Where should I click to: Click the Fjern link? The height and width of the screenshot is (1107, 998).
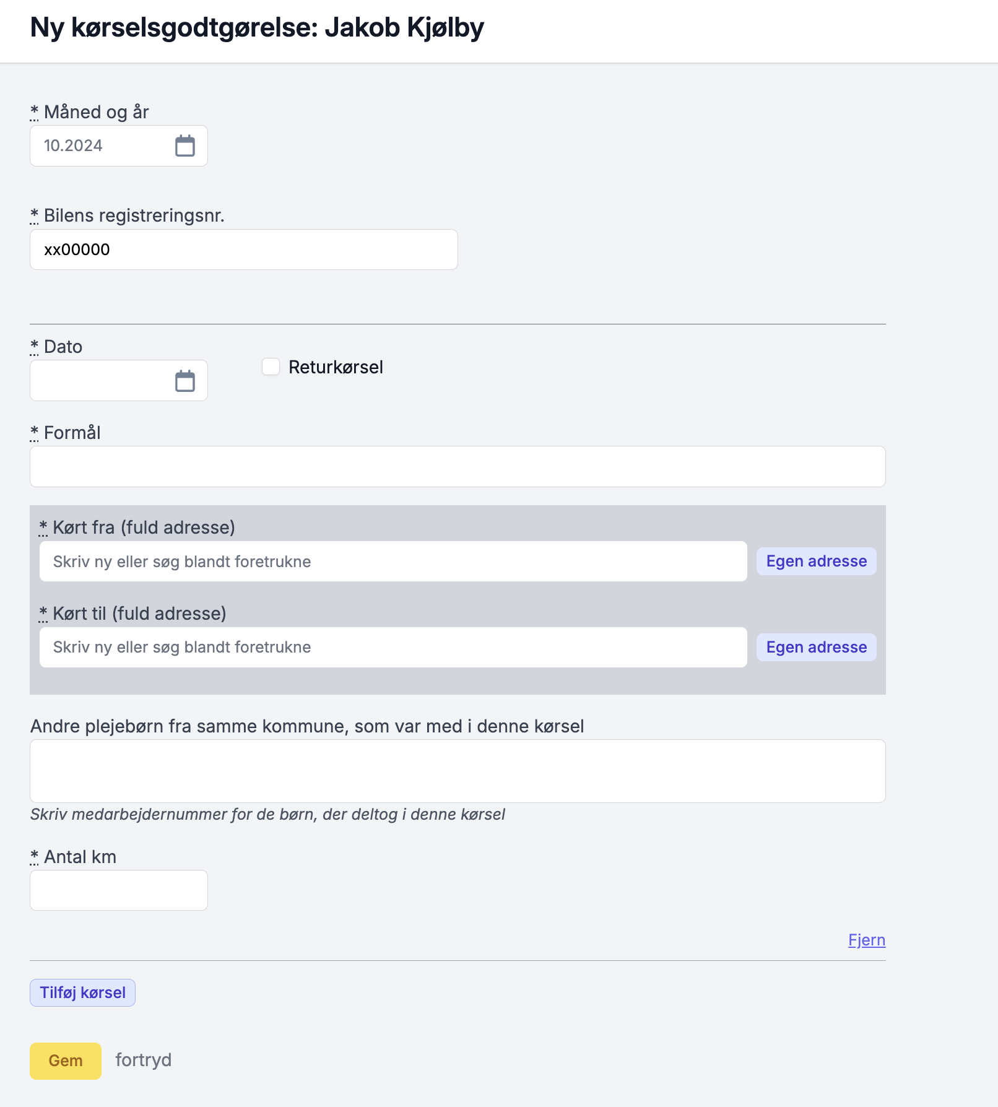[x=866, y=940]
